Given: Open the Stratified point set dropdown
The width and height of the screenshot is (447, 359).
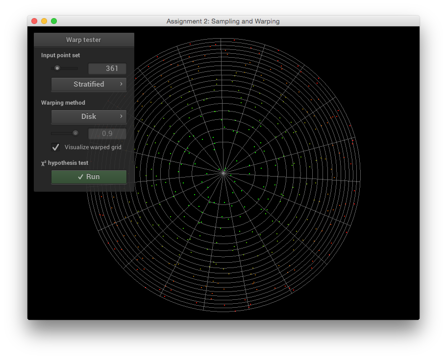Looking at the screenshot, I should [x=89, y=84].
